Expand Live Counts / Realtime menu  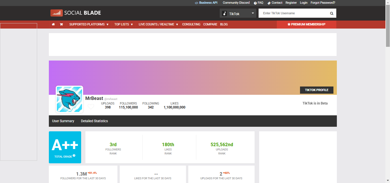point(158,25)
